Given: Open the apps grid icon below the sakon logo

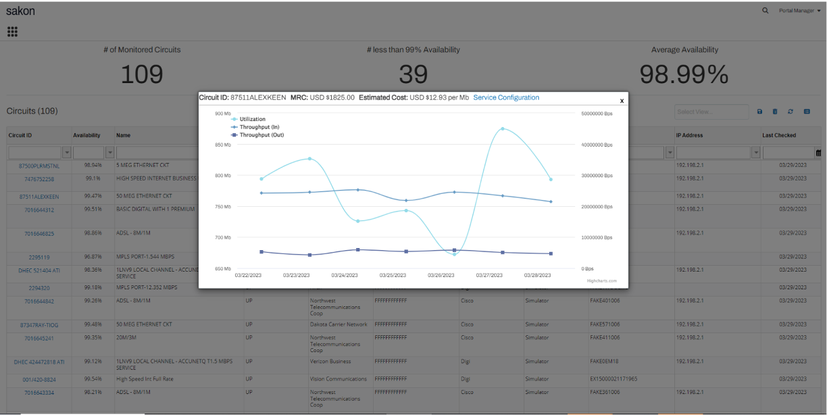Looking at the screenshot, I should click(12, 31).
